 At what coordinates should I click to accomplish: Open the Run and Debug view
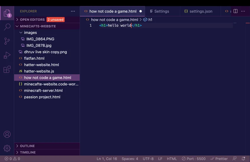pos(7,55)
